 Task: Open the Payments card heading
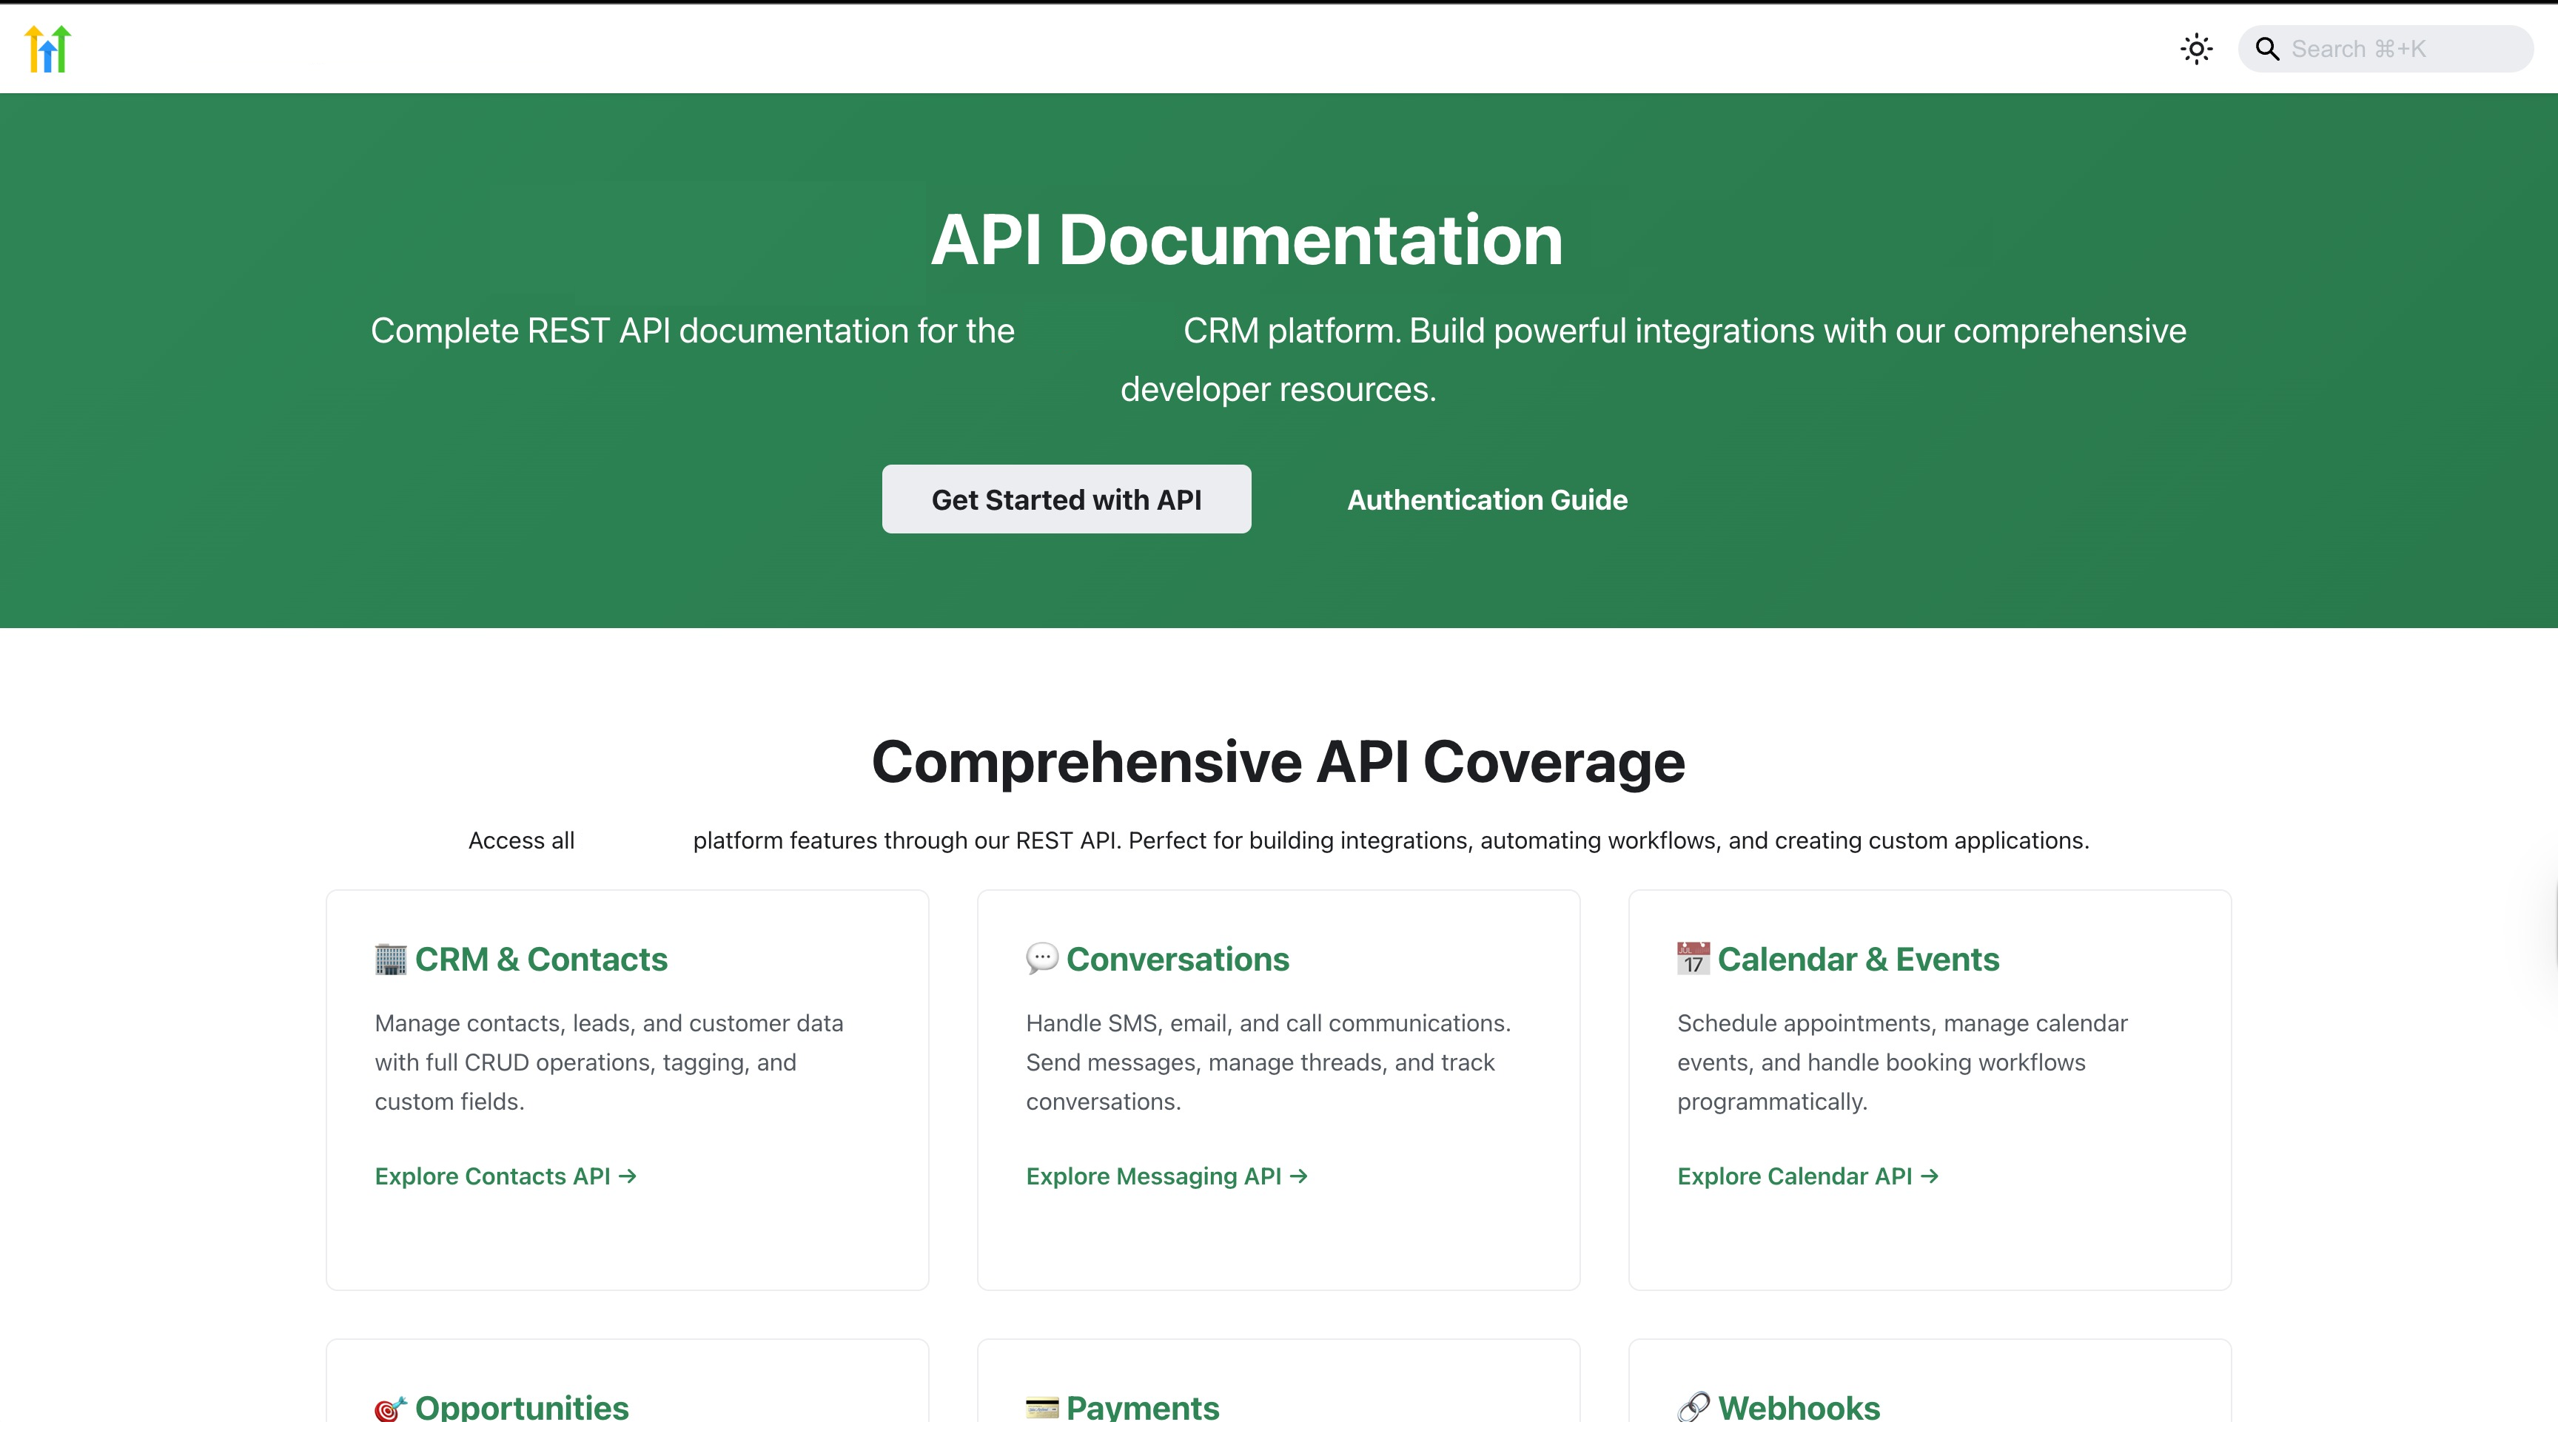[1143, 1407]
